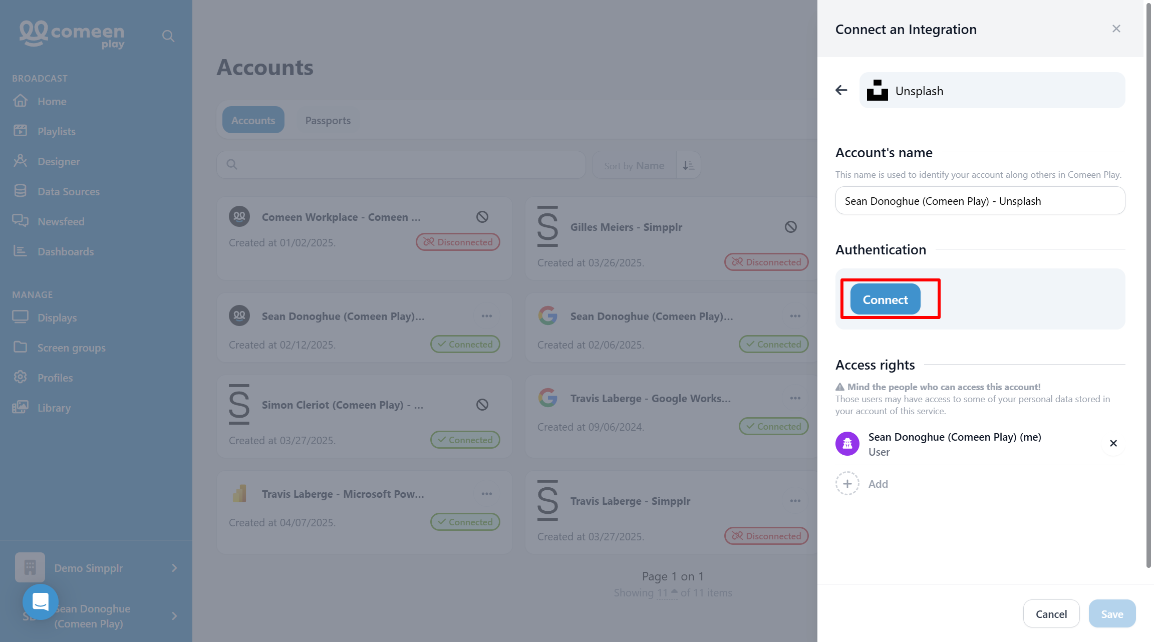Click the blocked icon on Gilles Meiers card

tap(791, 227)
